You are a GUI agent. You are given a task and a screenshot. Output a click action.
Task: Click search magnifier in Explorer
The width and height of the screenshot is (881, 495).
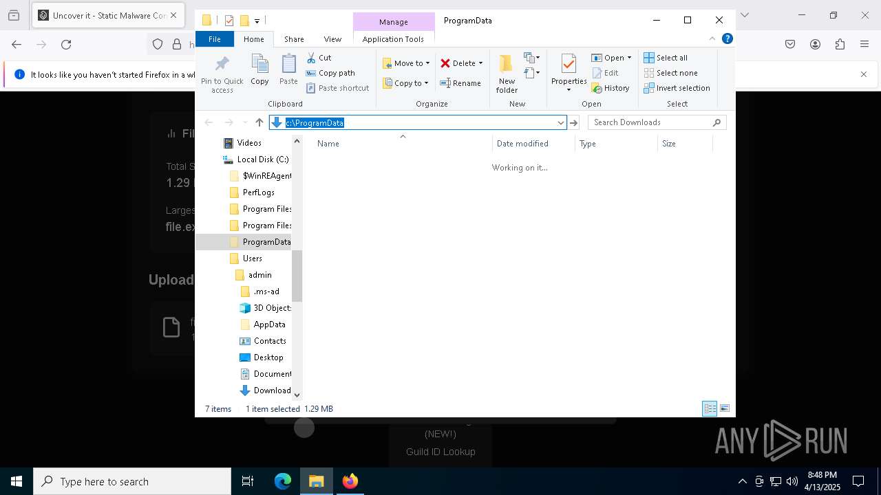coord(717,122)
